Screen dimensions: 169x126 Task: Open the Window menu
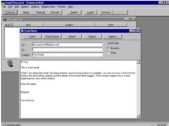[62, 7]
